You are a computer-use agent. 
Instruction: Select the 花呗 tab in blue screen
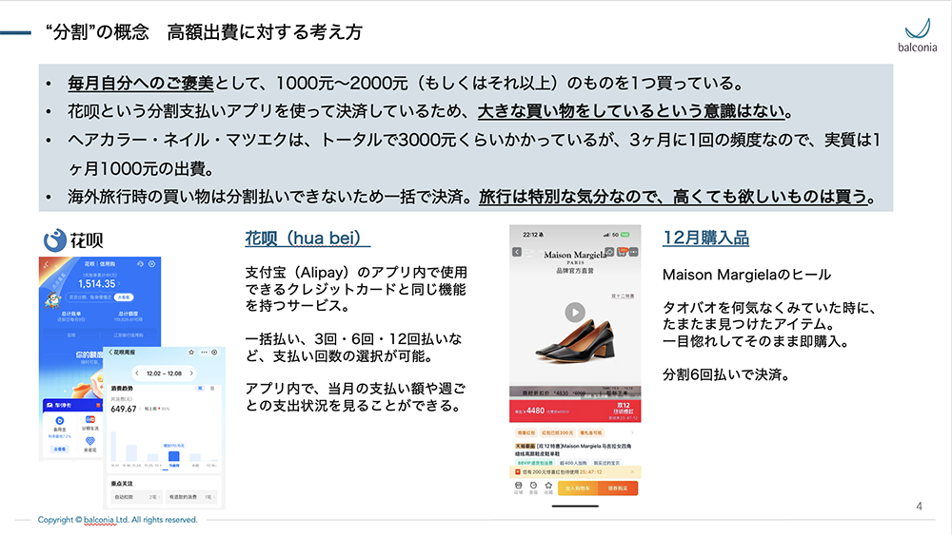[71, 335]
